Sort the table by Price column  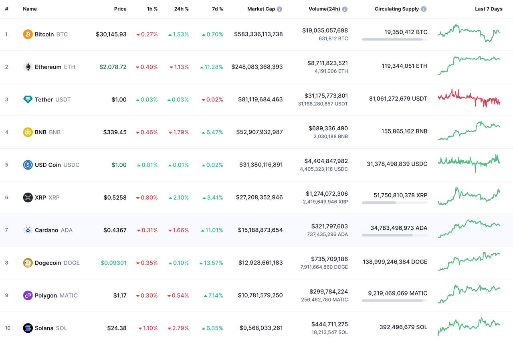(x=120, y=9)
